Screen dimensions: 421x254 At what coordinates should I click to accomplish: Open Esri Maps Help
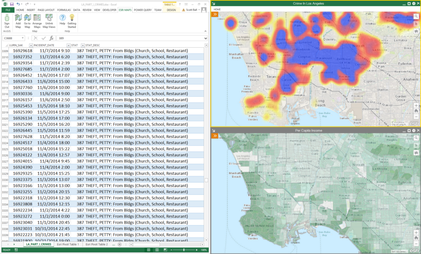click(62, 20)
